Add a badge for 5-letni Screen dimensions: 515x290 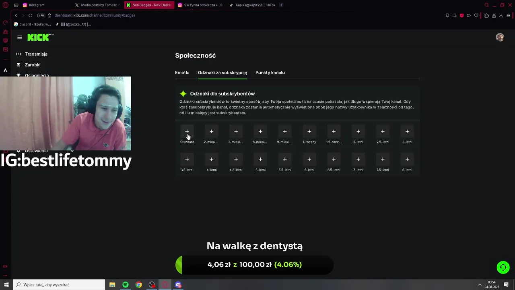pyautogui.click(x=260, y=159)
